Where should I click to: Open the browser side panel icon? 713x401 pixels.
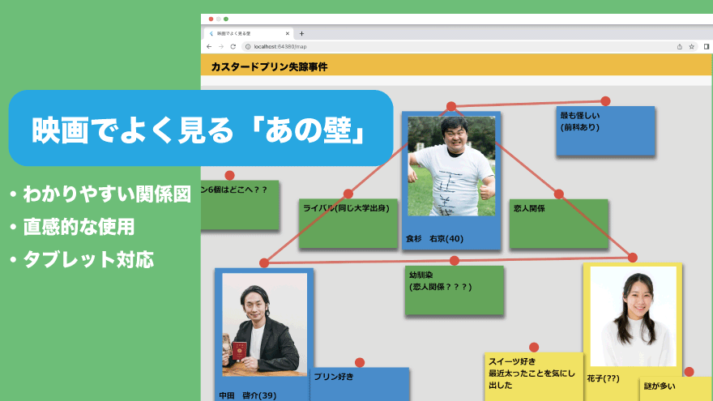click(707, 46)
